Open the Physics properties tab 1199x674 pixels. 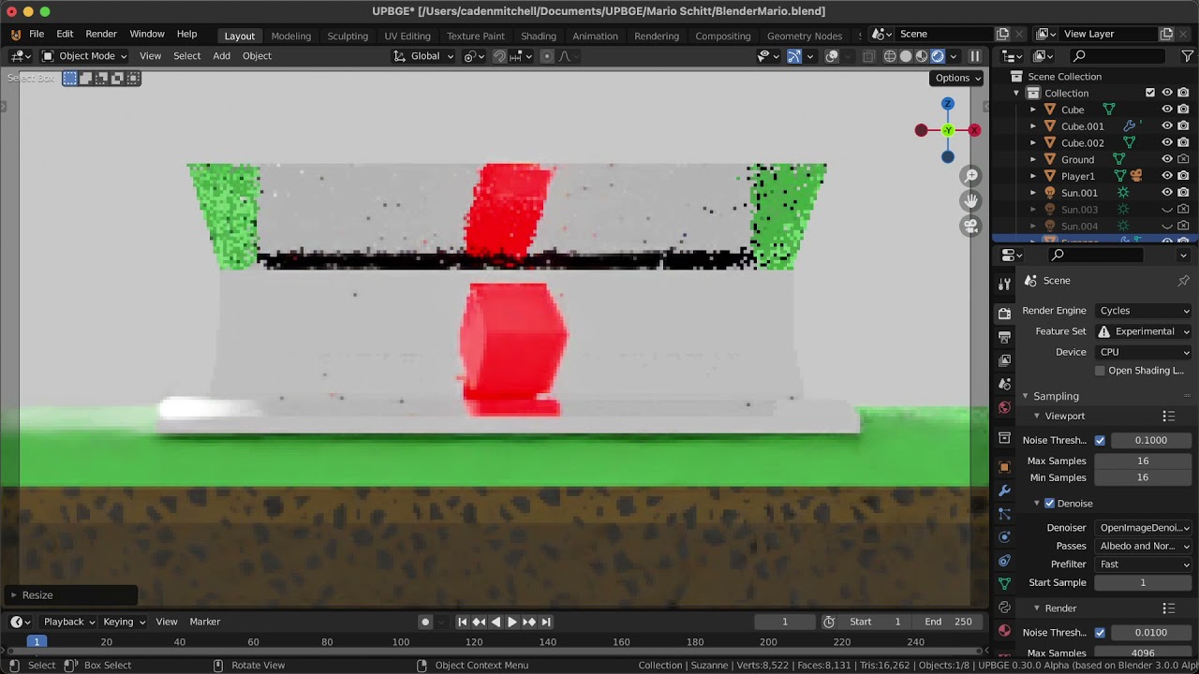click(1004, 537)
